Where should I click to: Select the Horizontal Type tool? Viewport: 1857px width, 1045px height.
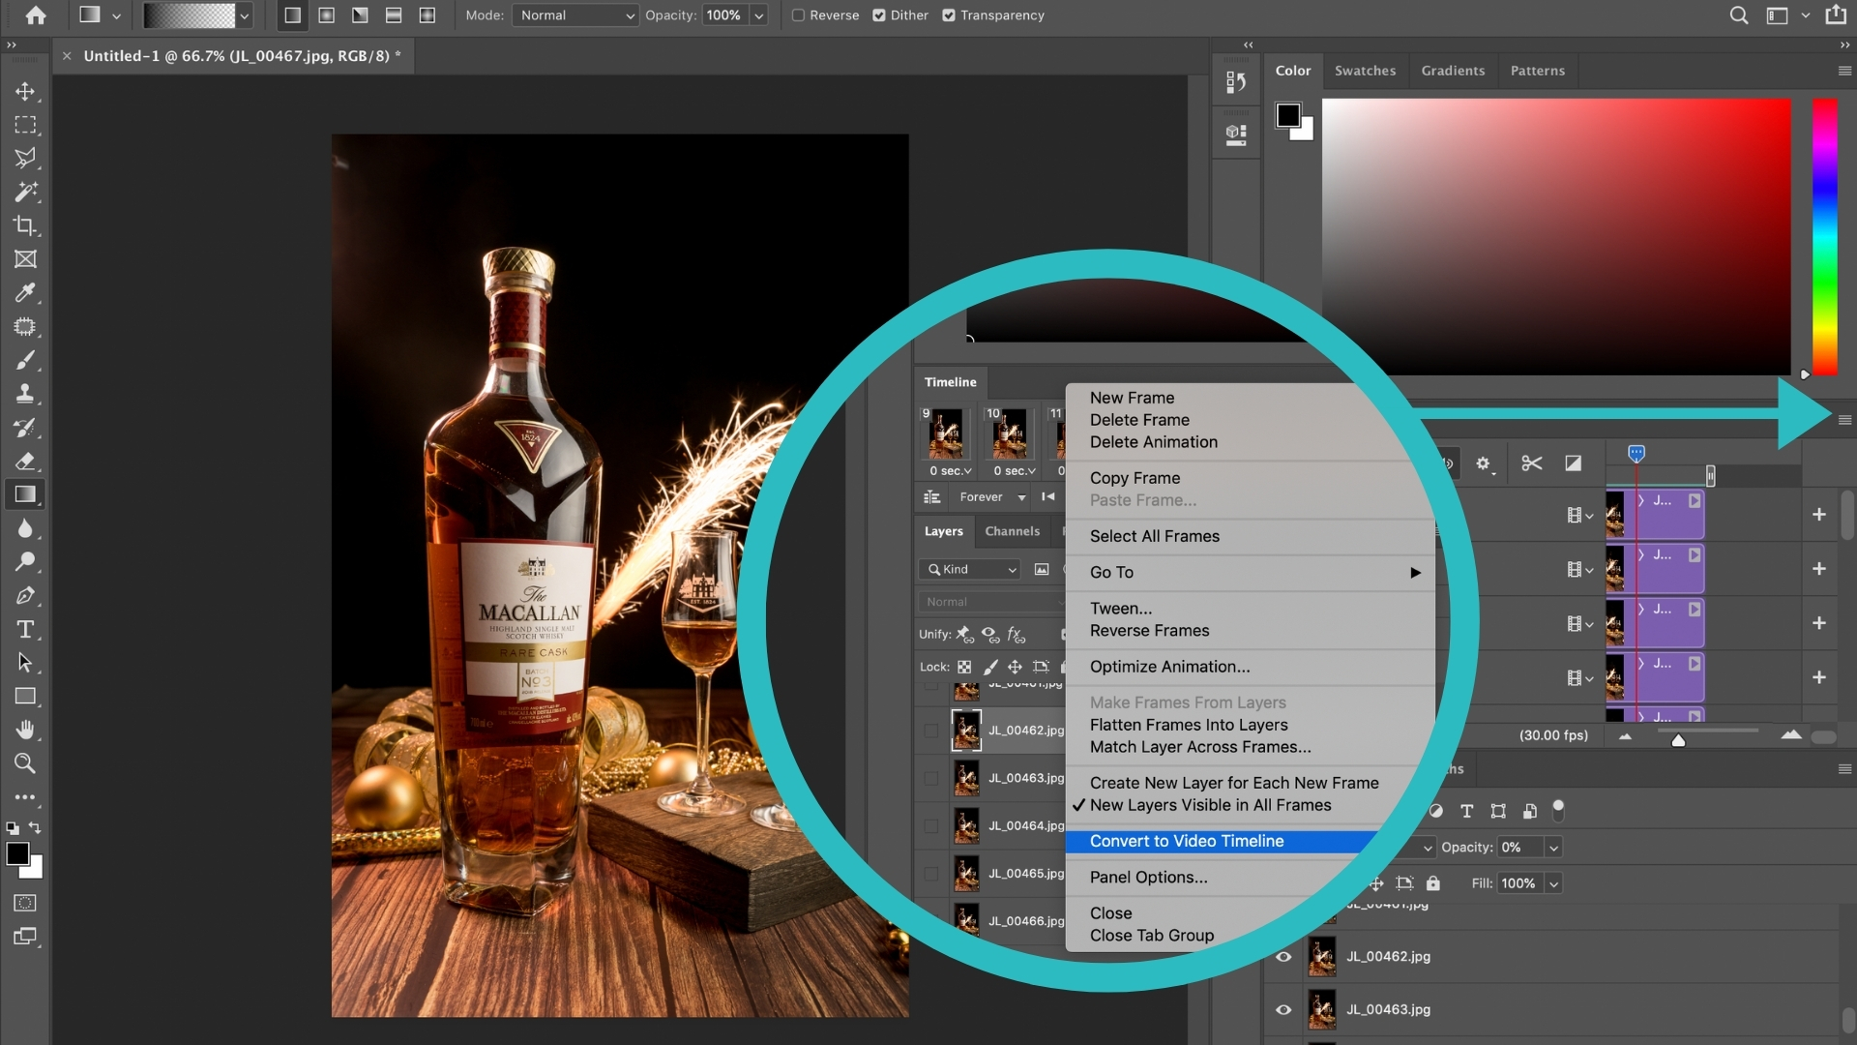[x=25, y=629]
